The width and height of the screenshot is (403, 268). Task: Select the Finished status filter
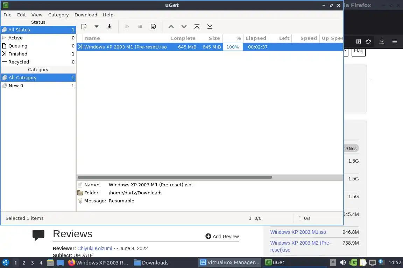pyautogui.click(x=38, y=54)
